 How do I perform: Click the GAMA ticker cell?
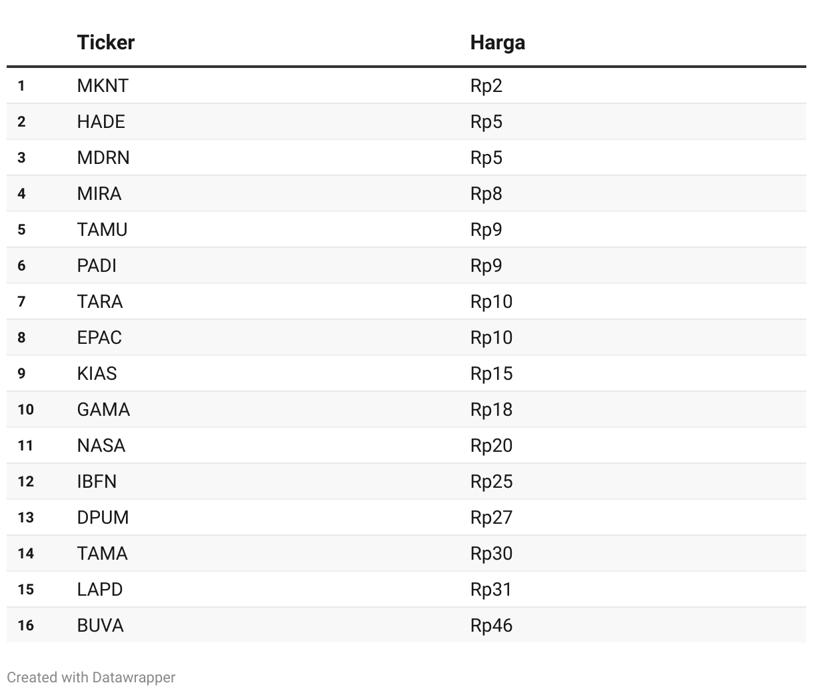[x=103, y=410]
